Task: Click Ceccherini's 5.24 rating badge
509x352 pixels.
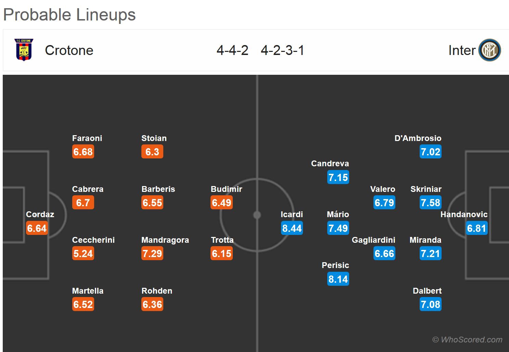Action: tap(83, 254)
